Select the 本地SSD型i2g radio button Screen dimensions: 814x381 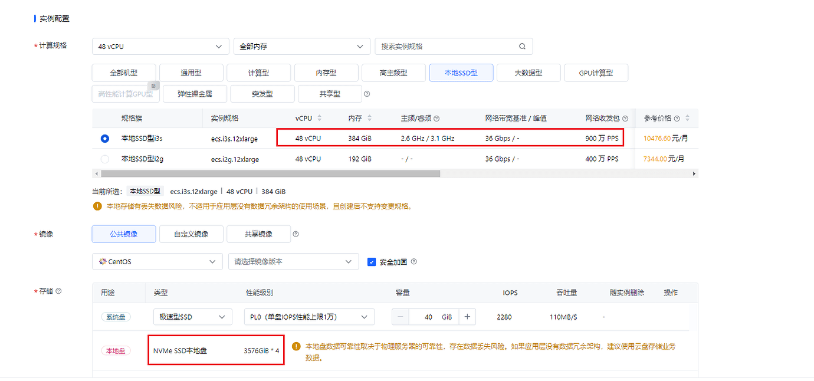click(x=105, y=159)
